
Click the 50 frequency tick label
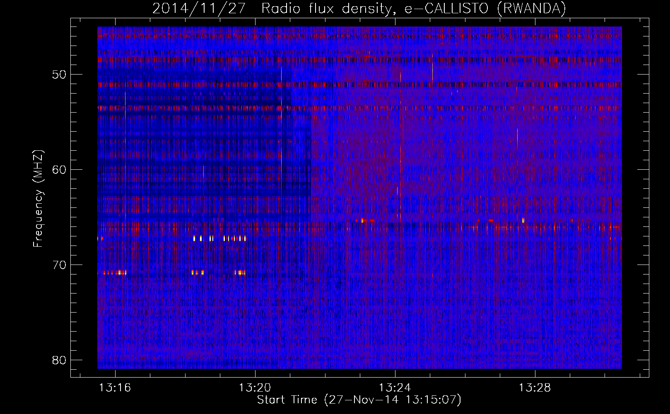(x=60, y=75)
